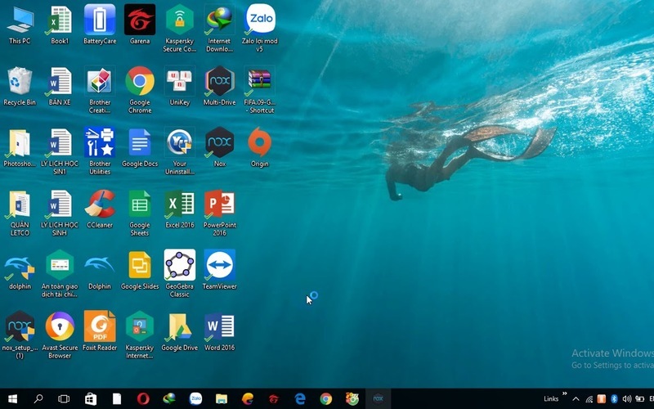Open the Origin desktop shortcut
This screenshot has width=654, height=409.
[x=259, y=147]
